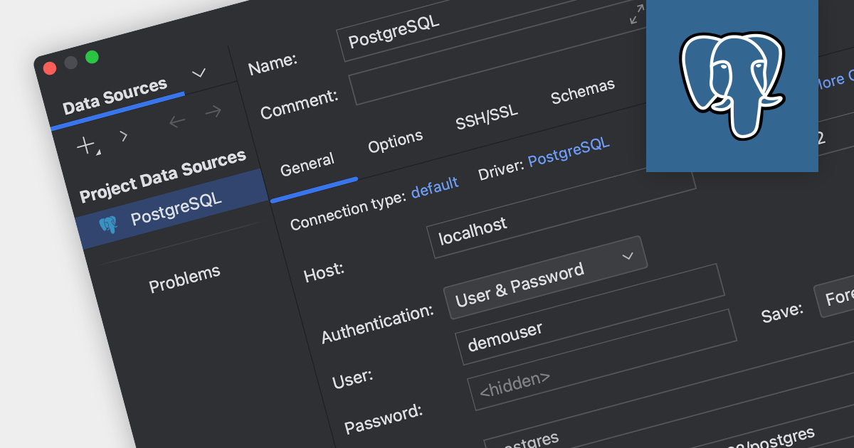Image resolution: width=854 pixels, height=448 pixels.
Task: Expand the chevron next to Data Sources
Action: (199, 73)
